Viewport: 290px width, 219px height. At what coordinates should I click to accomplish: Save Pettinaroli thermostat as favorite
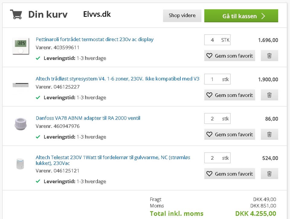tap(230, 56)
